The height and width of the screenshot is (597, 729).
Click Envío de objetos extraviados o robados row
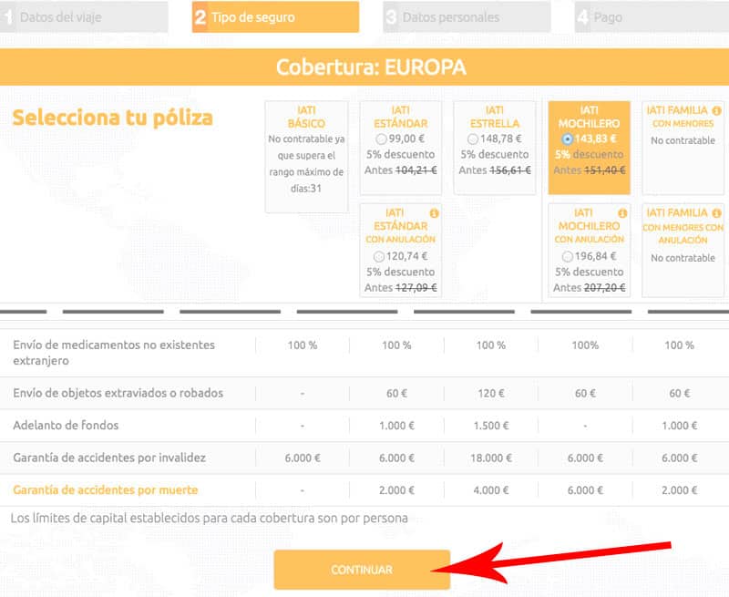click(118, 393)
